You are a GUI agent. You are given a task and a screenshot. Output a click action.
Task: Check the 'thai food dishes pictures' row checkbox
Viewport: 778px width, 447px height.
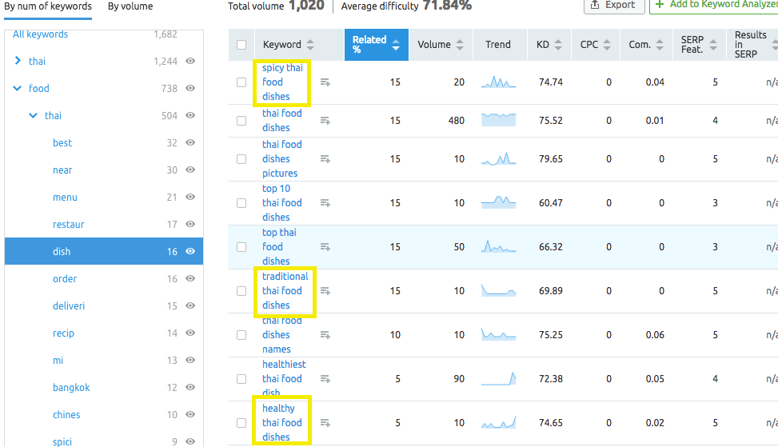[x=241, y=159]
